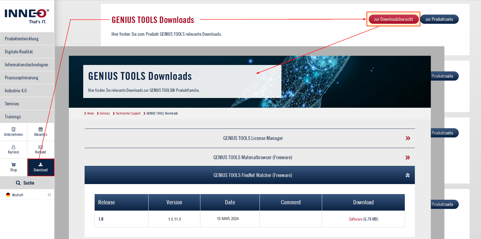481x239 pixels.
Task: Open Informationstechnologien menu item
Action: [x=27, y=65]
